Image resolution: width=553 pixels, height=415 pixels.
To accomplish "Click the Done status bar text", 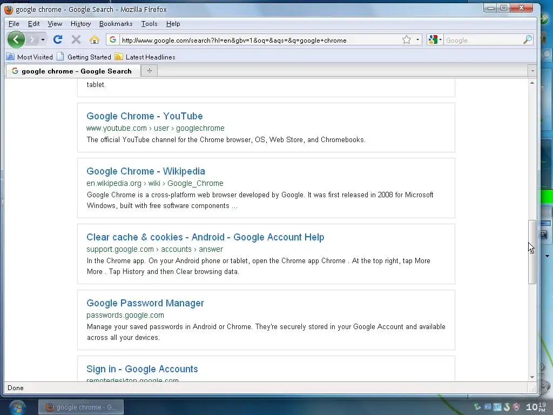I will click(16, 388).
